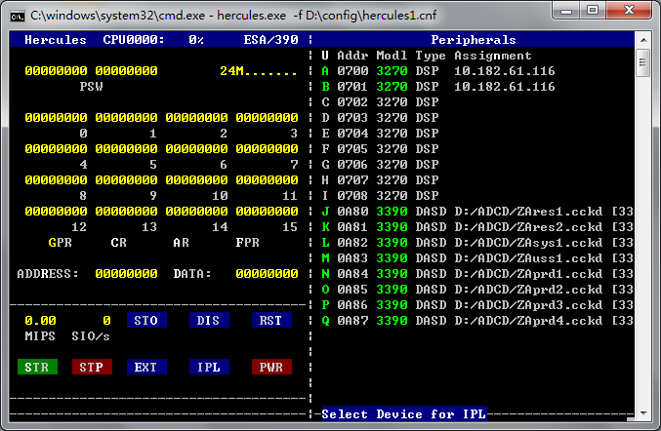Click the ESA/390 architecture label
This screenshot has width=661, height=431.
(x=271, y=40)
